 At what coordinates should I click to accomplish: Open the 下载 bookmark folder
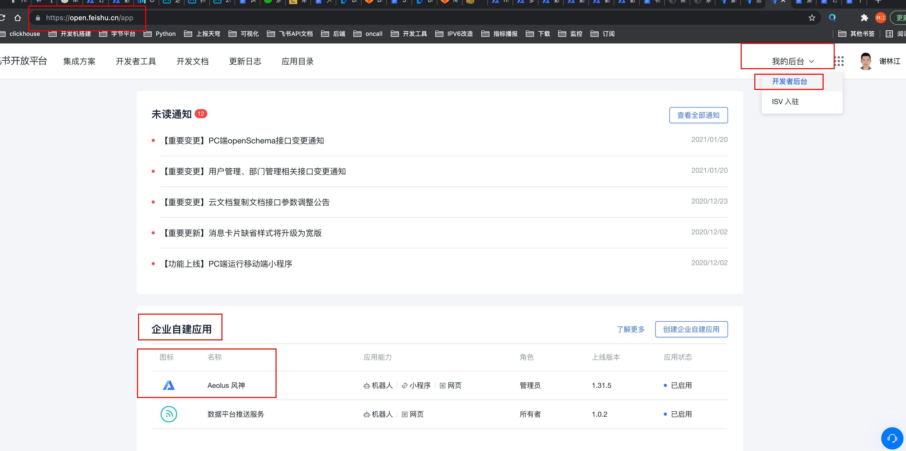(x=538, y=34)
